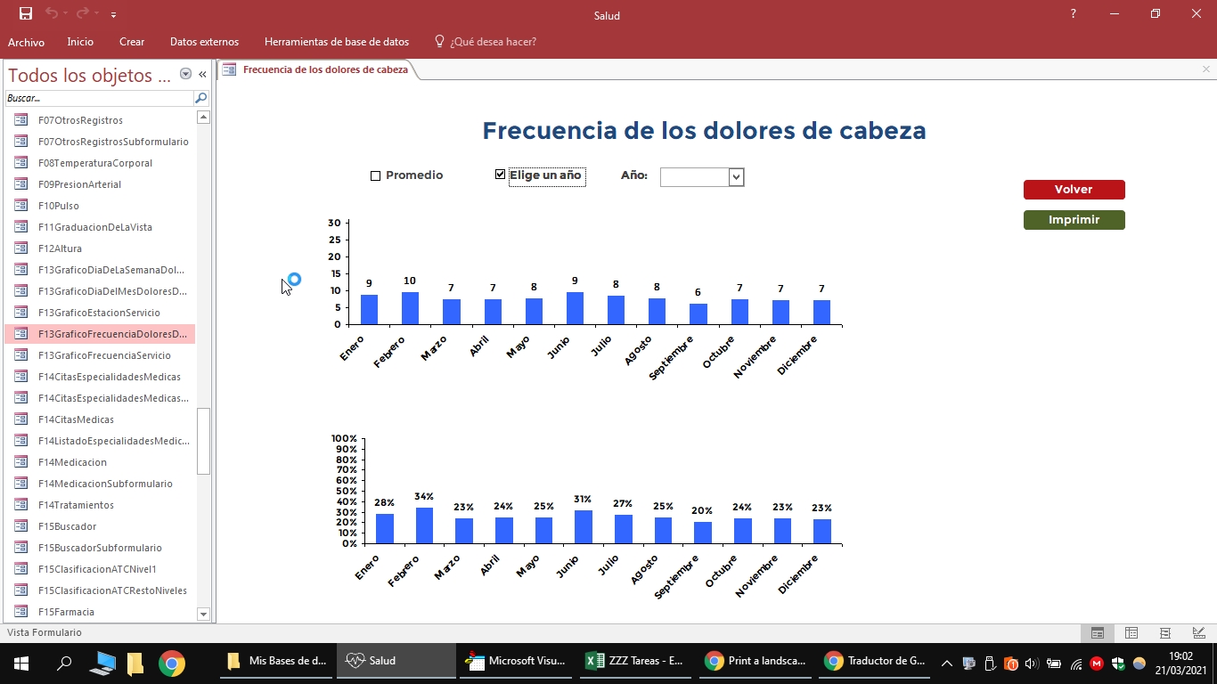Click the volume speaker icon in the tray

tap(1032, 663)
